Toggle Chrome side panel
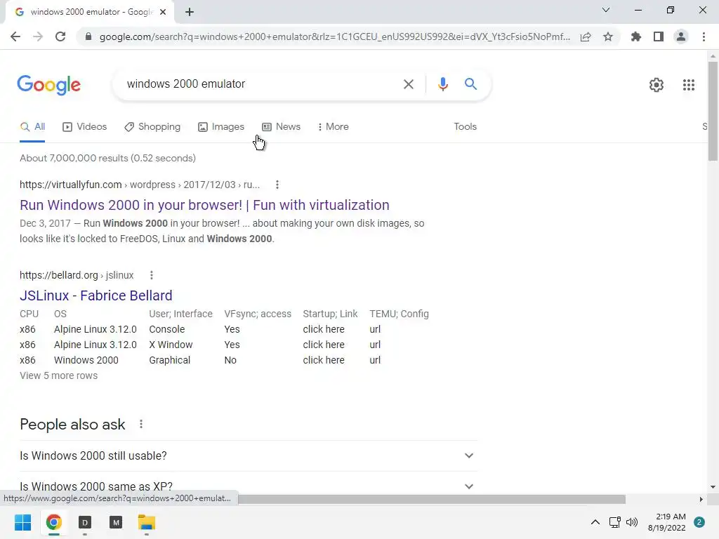Viewport: 719px width, 539px height. [x=659, y=36]
